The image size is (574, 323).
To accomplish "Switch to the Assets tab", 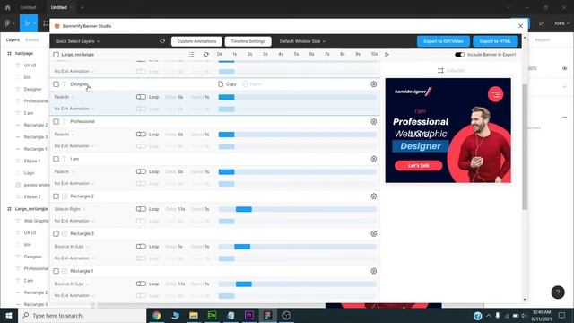I will click(x=32, y=39).
